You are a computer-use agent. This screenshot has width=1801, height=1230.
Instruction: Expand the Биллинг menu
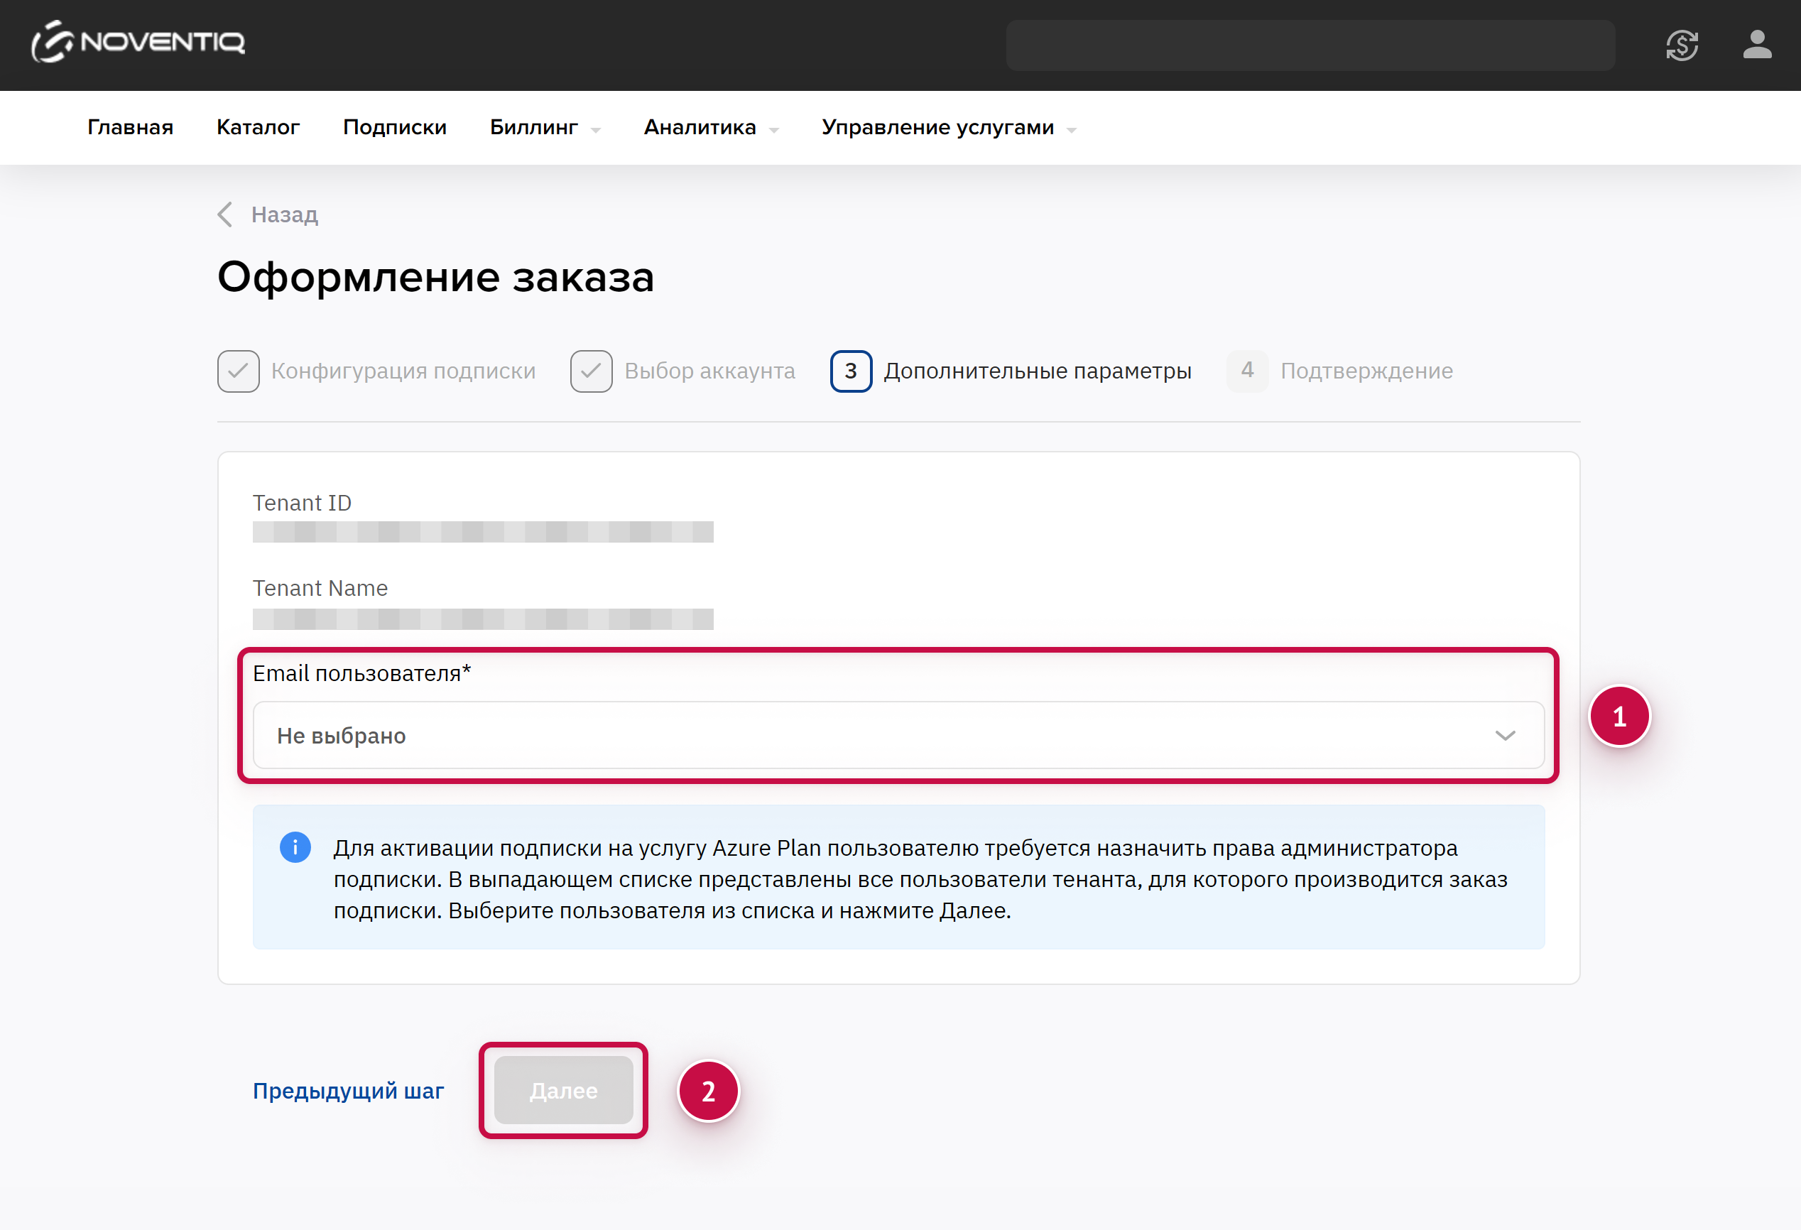544,128
